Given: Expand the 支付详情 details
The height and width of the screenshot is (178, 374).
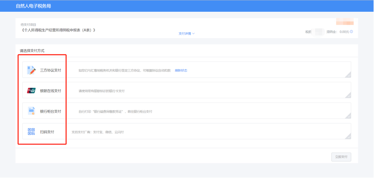Looking at the screenshot, I should click(187, 34).
